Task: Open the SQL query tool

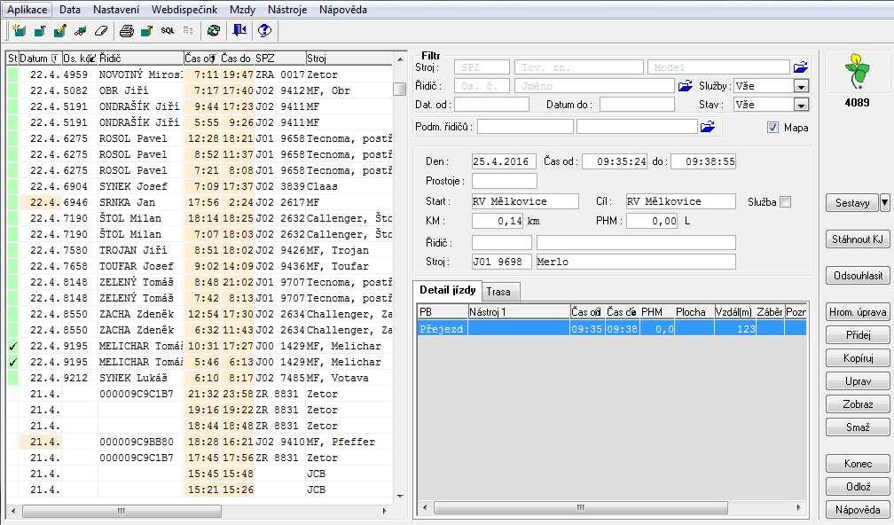Action: pos(167,31)
